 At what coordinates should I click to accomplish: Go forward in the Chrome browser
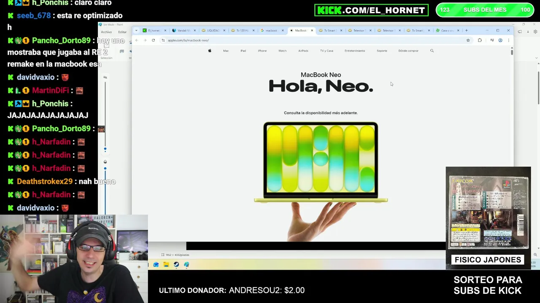[x=145, y=40]
